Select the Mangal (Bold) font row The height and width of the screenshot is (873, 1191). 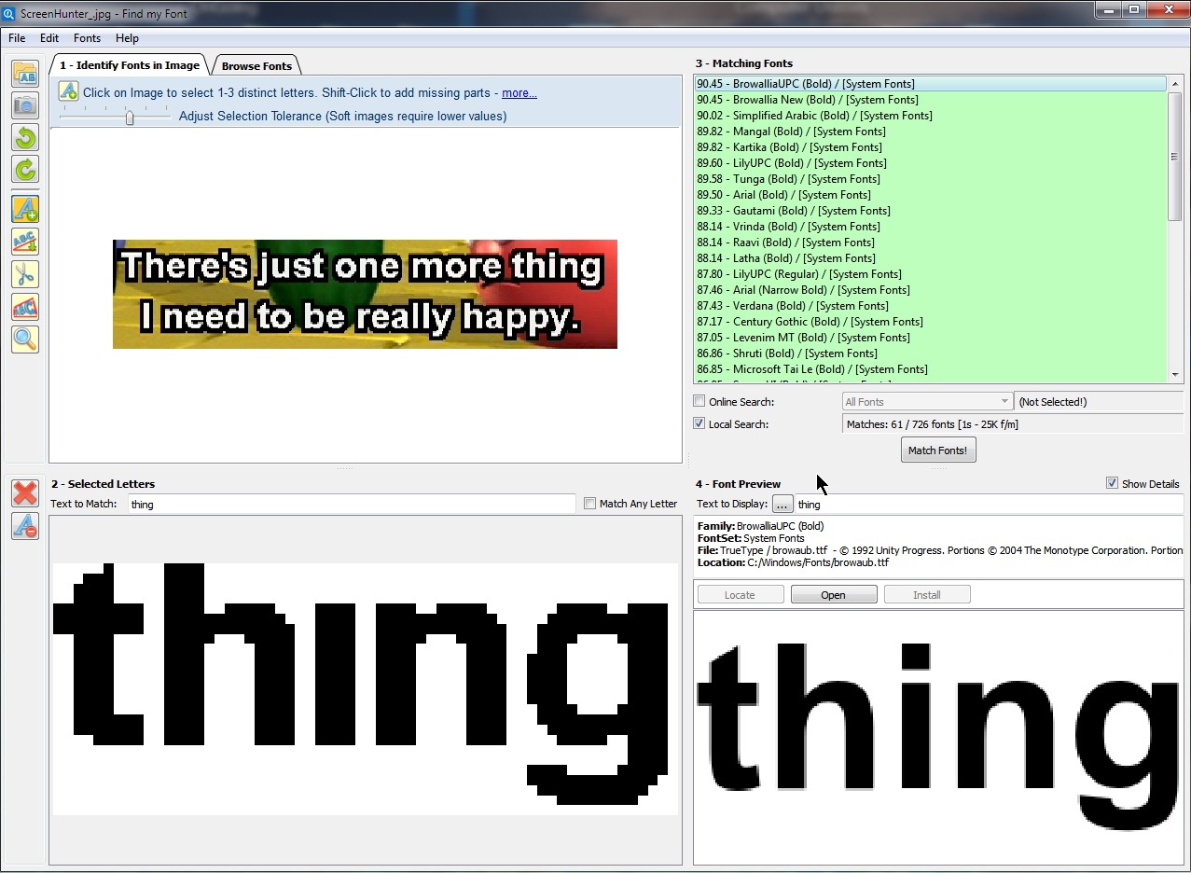(931, 132)
